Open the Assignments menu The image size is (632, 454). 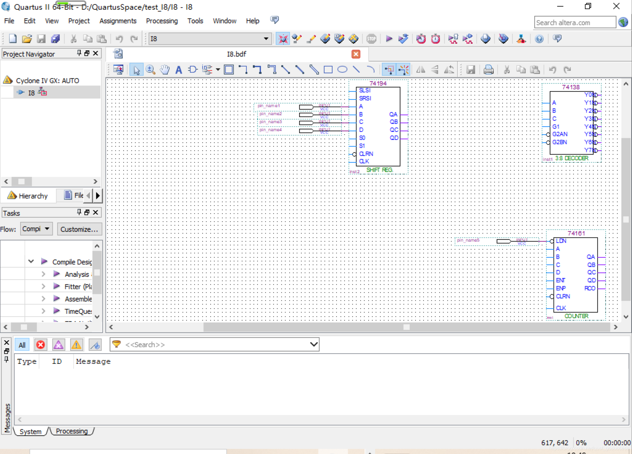coord(118,21)
